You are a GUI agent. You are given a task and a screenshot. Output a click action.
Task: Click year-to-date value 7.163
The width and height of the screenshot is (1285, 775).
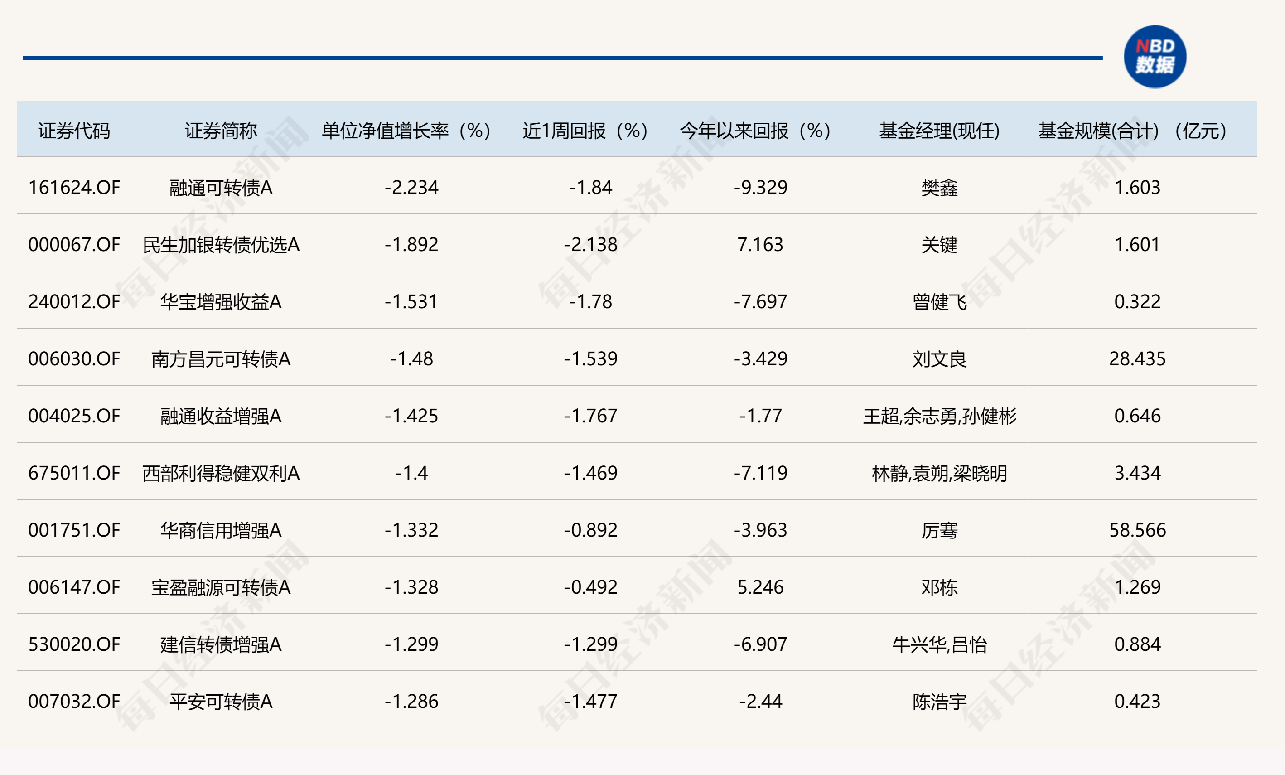coord(760,245)
